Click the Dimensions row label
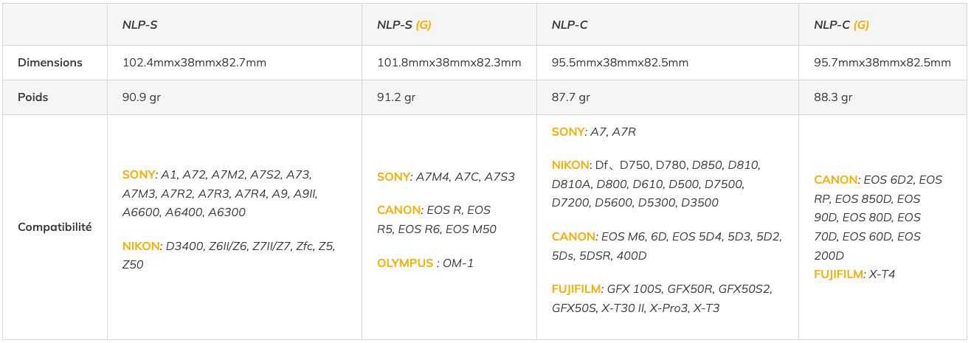This screenshot has height=343, width=971. click(x=50, y=63)
